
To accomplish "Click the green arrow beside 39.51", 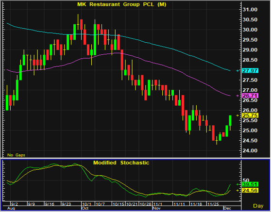I will point(237,184).
